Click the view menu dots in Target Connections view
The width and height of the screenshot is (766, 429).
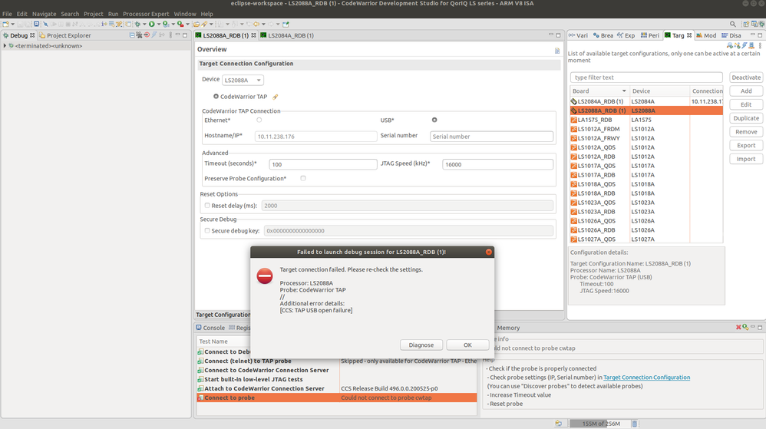[x=760, y=45]
